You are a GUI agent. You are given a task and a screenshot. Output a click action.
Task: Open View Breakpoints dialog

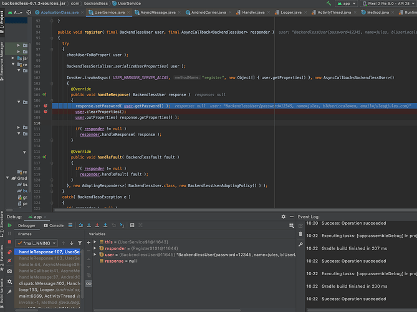pos(9,252)
